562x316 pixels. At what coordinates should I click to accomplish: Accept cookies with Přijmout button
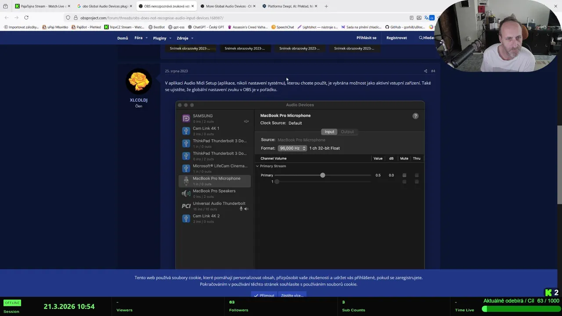point(264,295)
